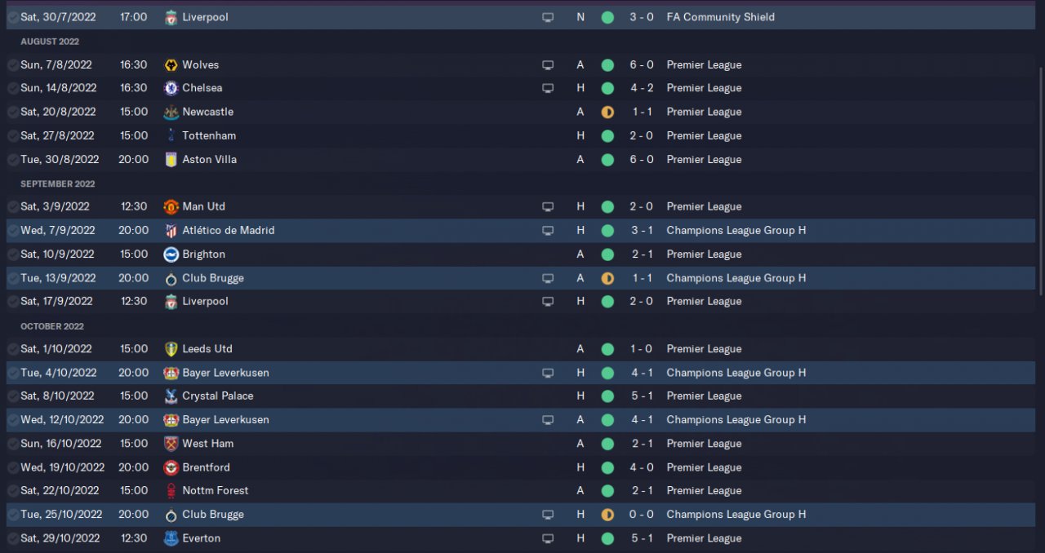Toggle the check circle beside Sat, 1/10/2022
The width and height of the screenshot is (1045, 553).
13,349
